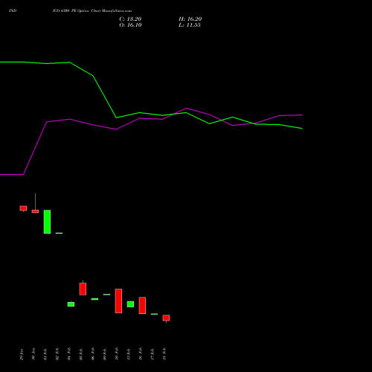The height and width of the screenshot is (372, 372).
Task: Click the red candlestick for 05 Feb
Action: tap(83, 289)
